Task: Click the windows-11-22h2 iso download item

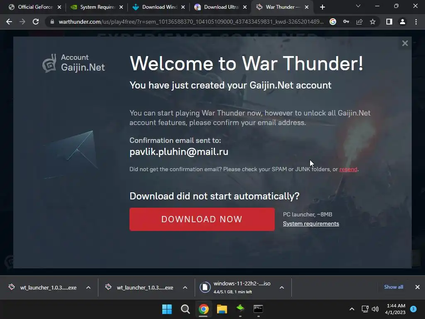Action: coord(242,287)
